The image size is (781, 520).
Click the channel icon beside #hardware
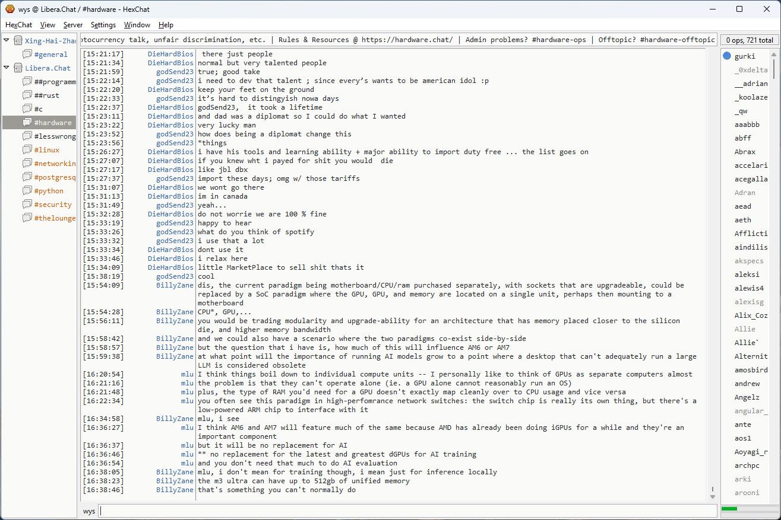pyautogui.click(x=27, y=123)
